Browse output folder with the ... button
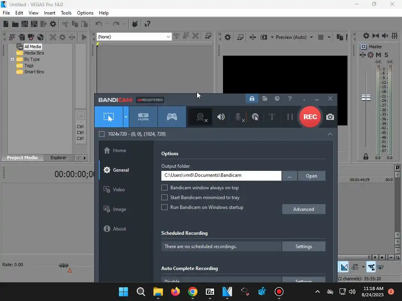 click(x=289, y=176)
